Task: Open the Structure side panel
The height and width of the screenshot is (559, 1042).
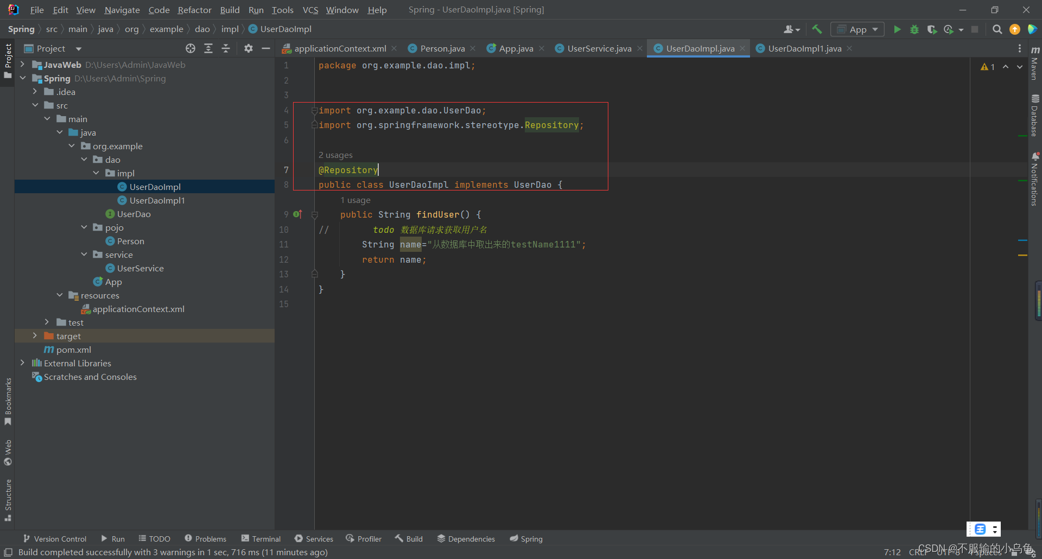Action: pyautogui.click(x=8, y=500)
